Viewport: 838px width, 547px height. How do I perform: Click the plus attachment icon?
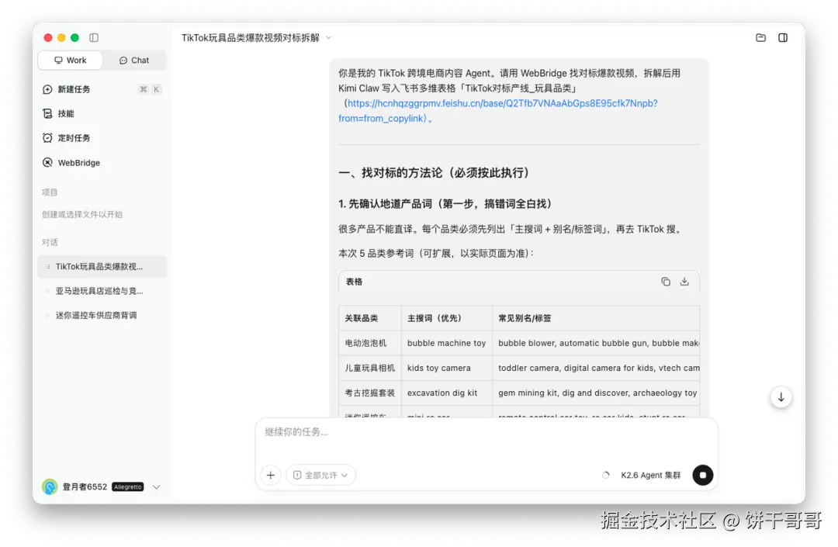click(271, 475)
